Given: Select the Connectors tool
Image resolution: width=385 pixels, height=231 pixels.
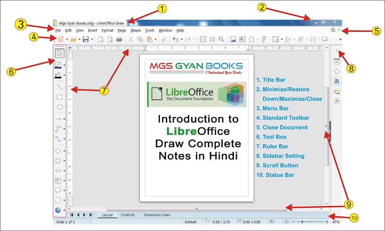Looking at the screenshot, I should [x=58, y=139].
